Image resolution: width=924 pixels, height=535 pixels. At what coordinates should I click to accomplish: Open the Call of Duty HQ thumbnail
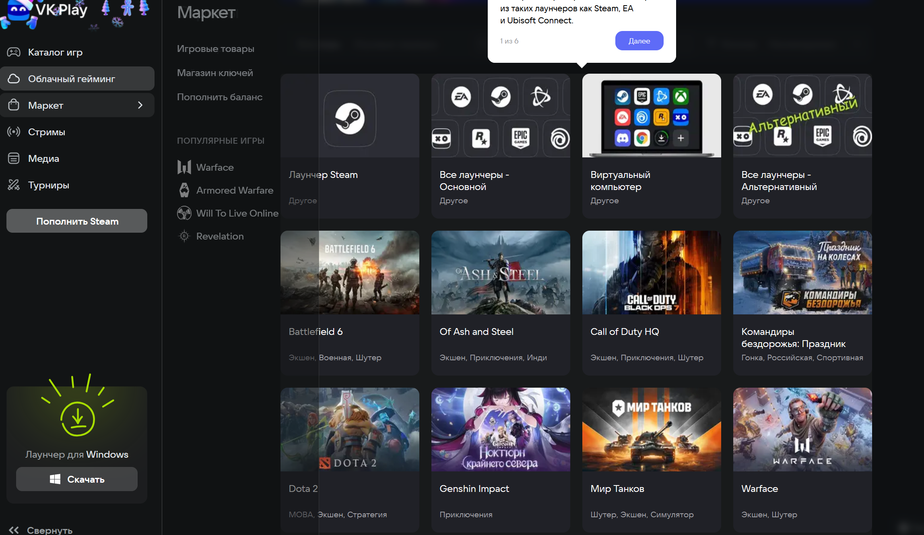click(651, 273)
